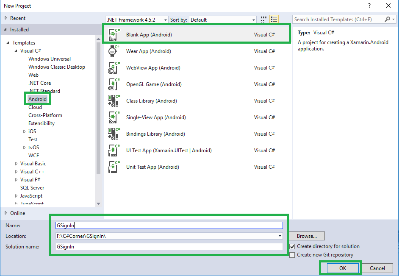Select the Cross-Platform category

click(45, 115)
